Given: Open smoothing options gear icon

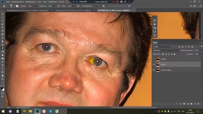Looking at the screenshot, I should tap(104, 6).
